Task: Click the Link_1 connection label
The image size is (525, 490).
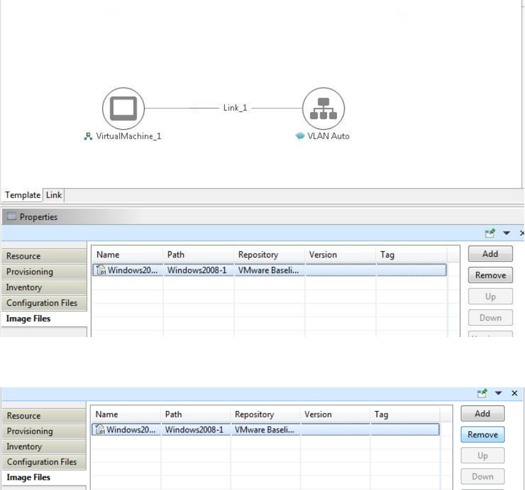Action: [235, 108]
